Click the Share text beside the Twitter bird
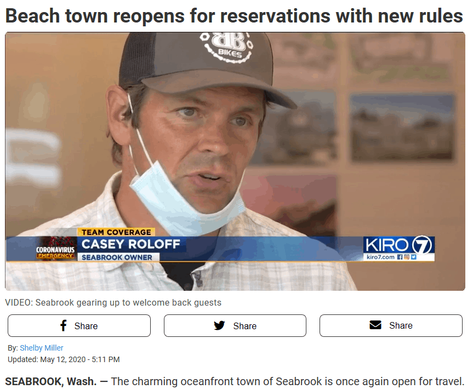The width and height of the screenshot is (473, 389). (244, 326)
